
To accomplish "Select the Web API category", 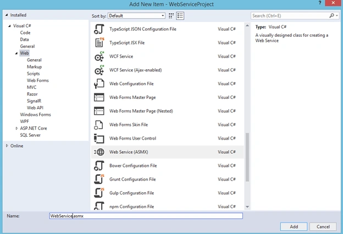I will 35,108.
